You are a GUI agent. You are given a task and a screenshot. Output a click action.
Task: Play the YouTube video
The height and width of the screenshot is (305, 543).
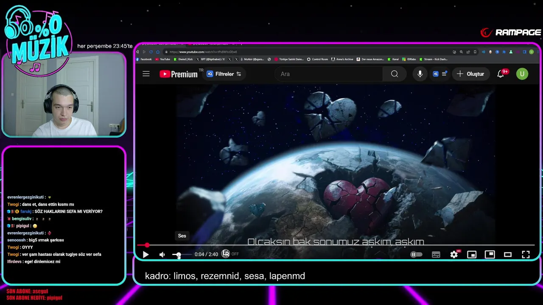[146, 255]
